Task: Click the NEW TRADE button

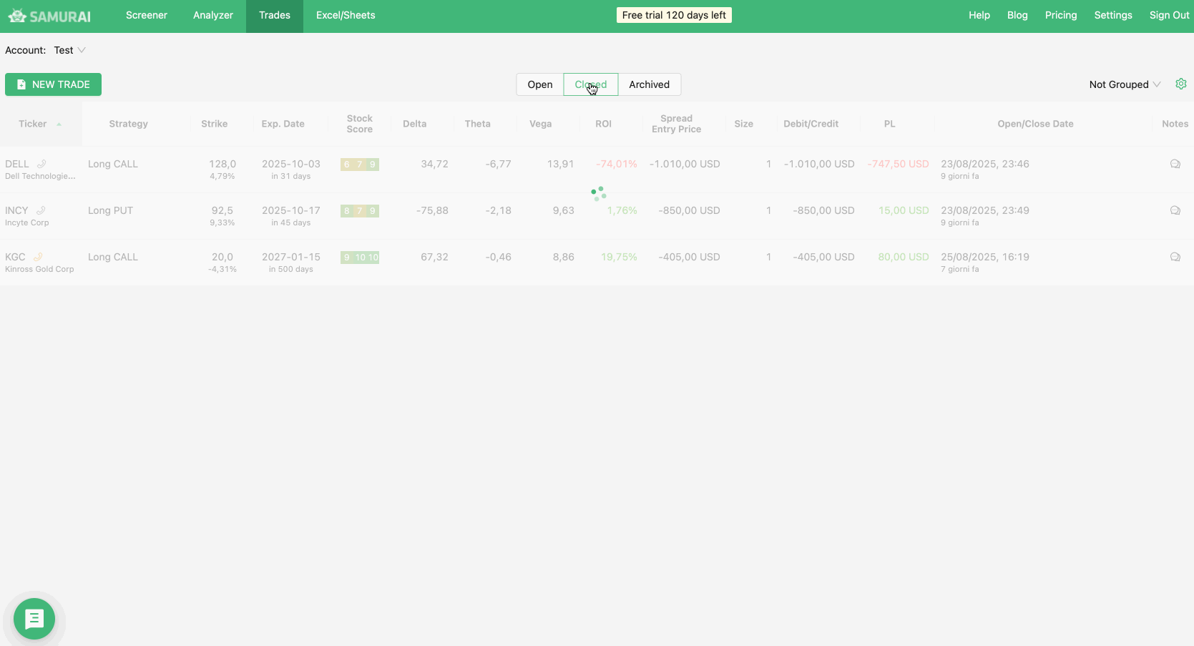Action: [53, 84]
